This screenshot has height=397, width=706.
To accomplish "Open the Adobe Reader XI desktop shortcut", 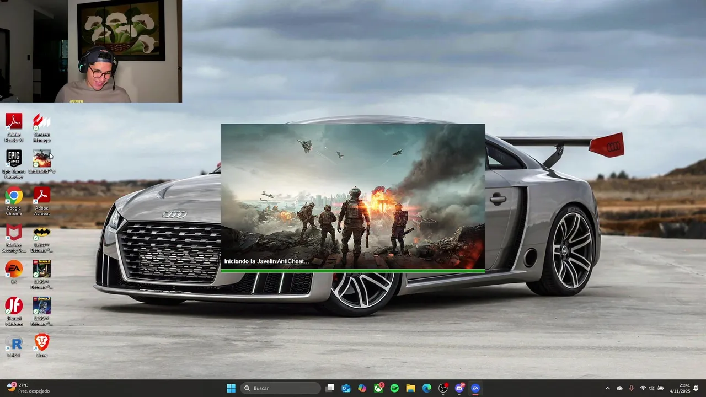I will pyautogui.click(x=14, y=127).
